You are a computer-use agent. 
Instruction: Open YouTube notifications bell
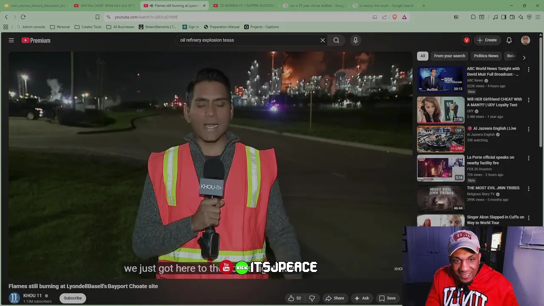pos(509,40)
